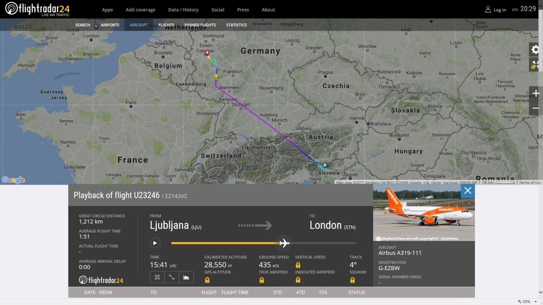Viewport: 543px width, 305px height.
Task: Open map settings gear icon
Action: click(x=535, y=50)
